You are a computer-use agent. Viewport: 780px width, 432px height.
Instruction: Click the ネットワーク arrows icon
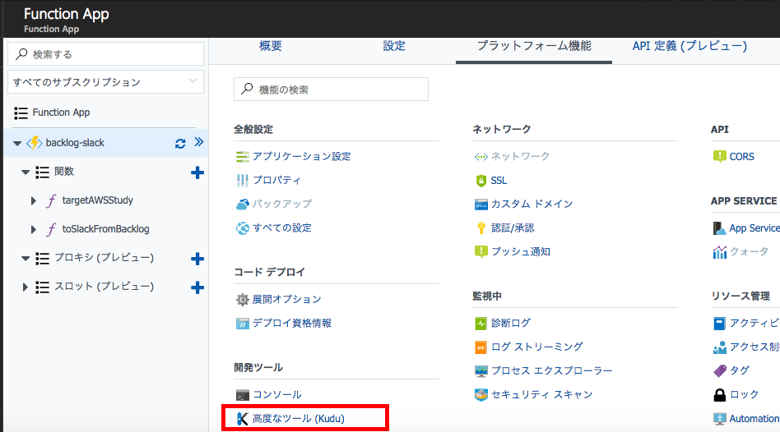pyautogui.click(x=481, y=157)
